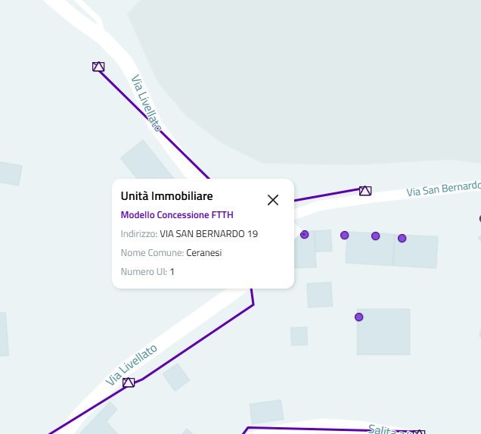Viewport: 481px width, 434px height.
Task: Select the node marker on Via San Bernardo
Action: [365, 191]
